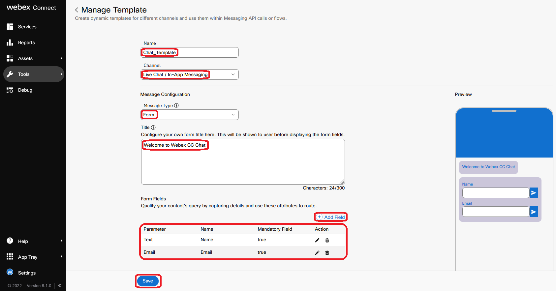
Task: Open the Channel dropdown
Action: pos(190,74)
